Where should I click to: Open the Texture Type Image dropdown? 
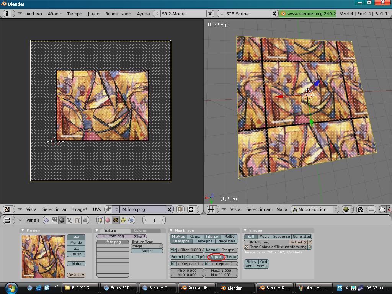point(147,246)
